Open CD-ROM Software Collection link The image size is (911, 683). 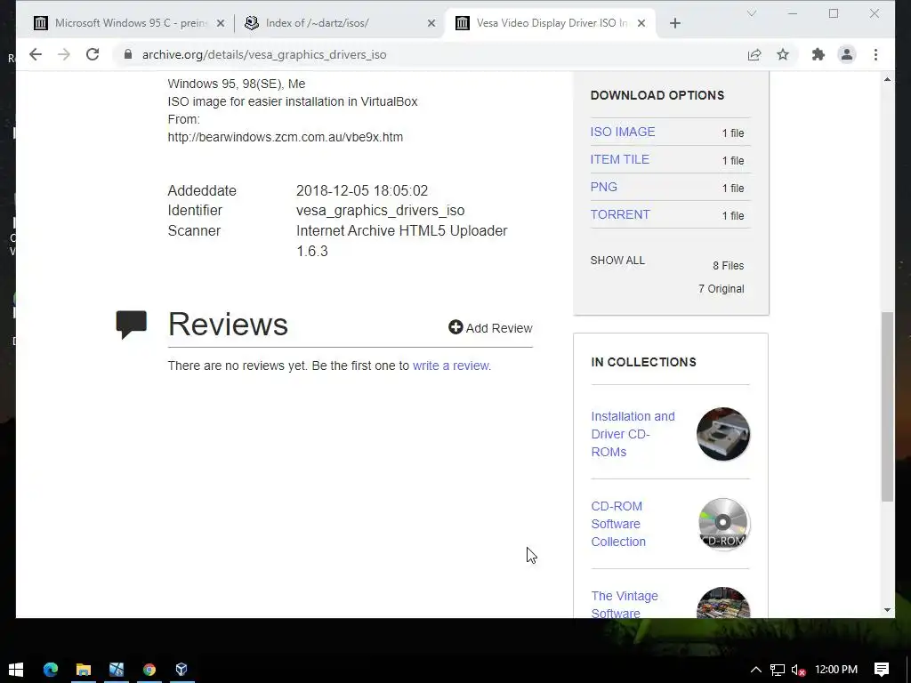618,524
